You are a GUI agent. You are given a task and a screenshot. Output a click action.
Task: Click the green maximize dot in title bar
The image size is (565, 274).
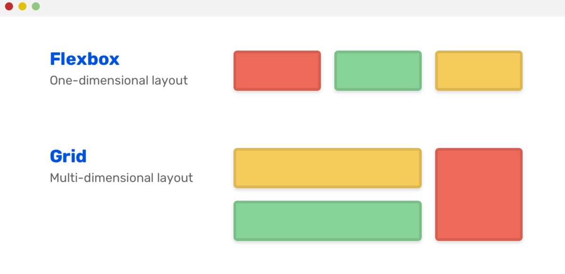coord(36,7)
